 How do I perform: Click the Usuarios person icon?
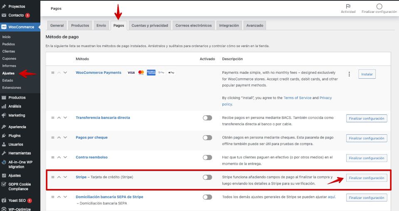coord(4,145)
